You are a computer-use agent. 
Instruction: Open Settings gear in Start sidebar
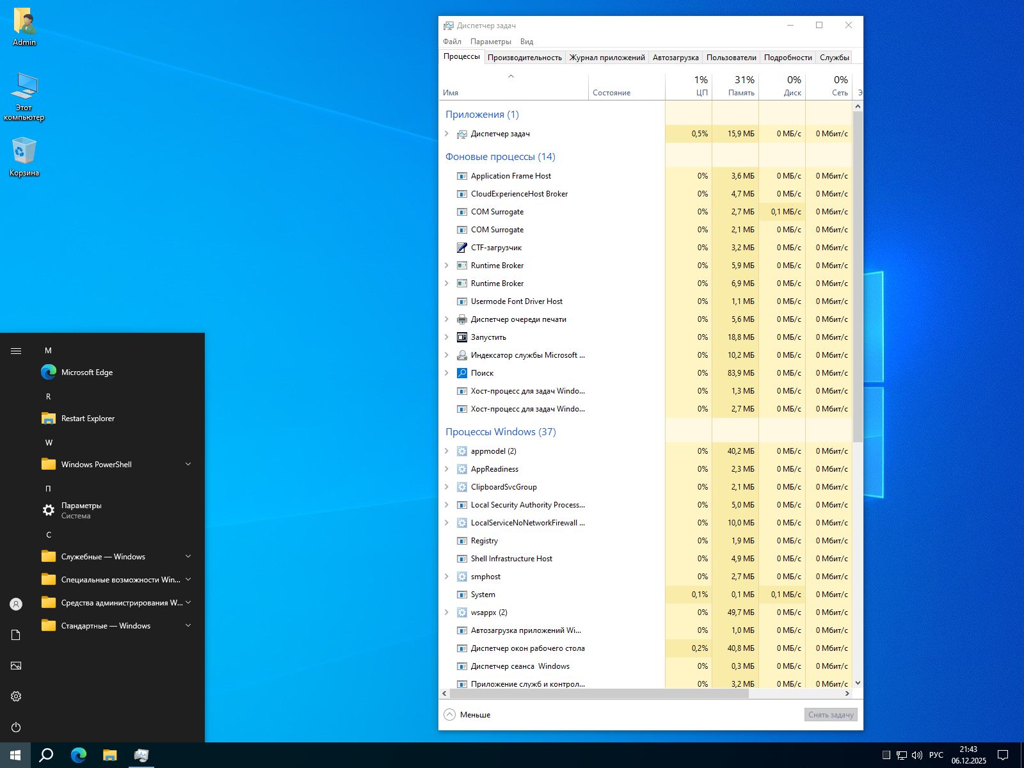click(x=16, y=696)
